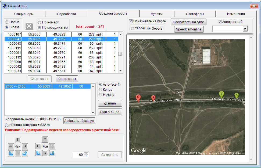Image resolution: width=261 pixels, height=168 pixels.
Task: Open the Светофоры tab
Action: point(195,14)
